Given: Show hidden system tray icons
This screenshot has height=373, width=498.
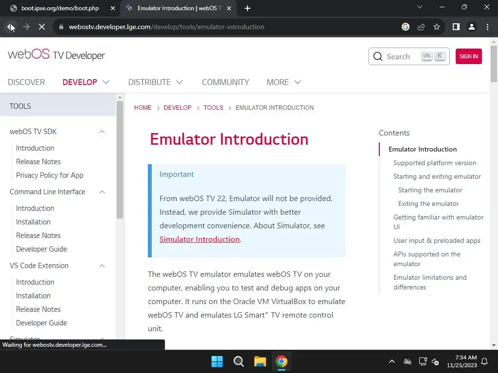Looking at the screenshot, I should pos(392,361).
